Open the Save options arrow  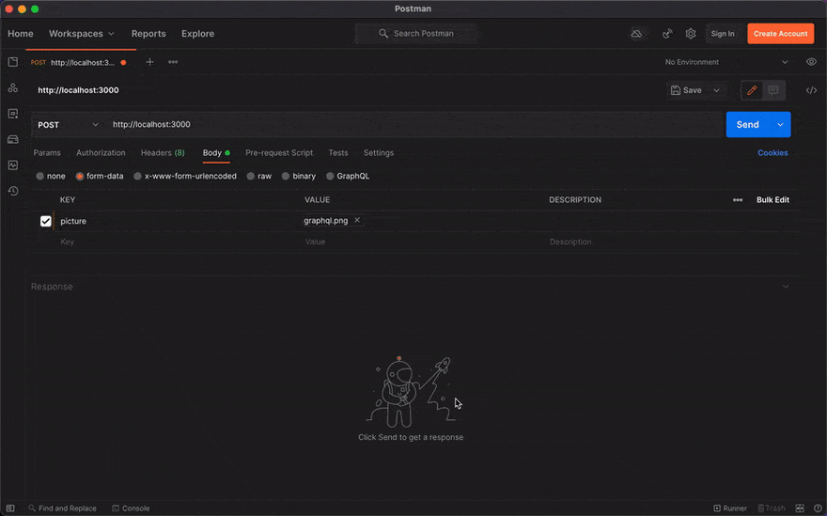[717, 90]
